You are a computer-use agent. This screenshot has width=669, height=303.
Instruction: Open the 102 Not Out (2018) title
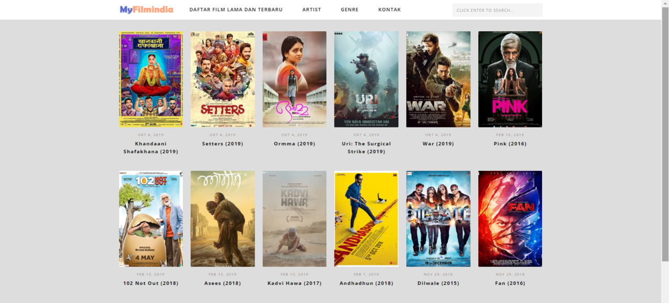pos(151,283)
